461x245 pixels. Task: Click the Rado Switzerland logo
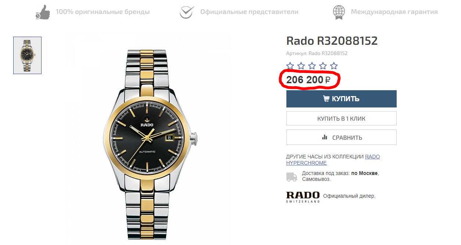[303, 196]
